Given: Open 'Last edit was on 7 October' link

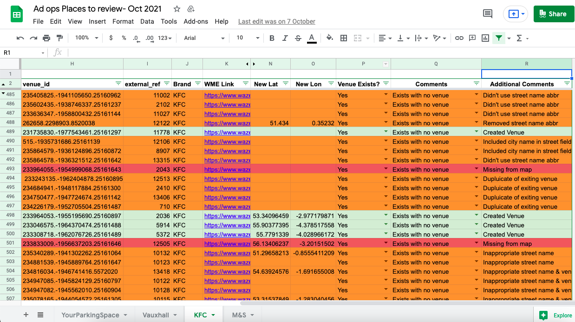Looking at the screenshot, I should (276, 21).
